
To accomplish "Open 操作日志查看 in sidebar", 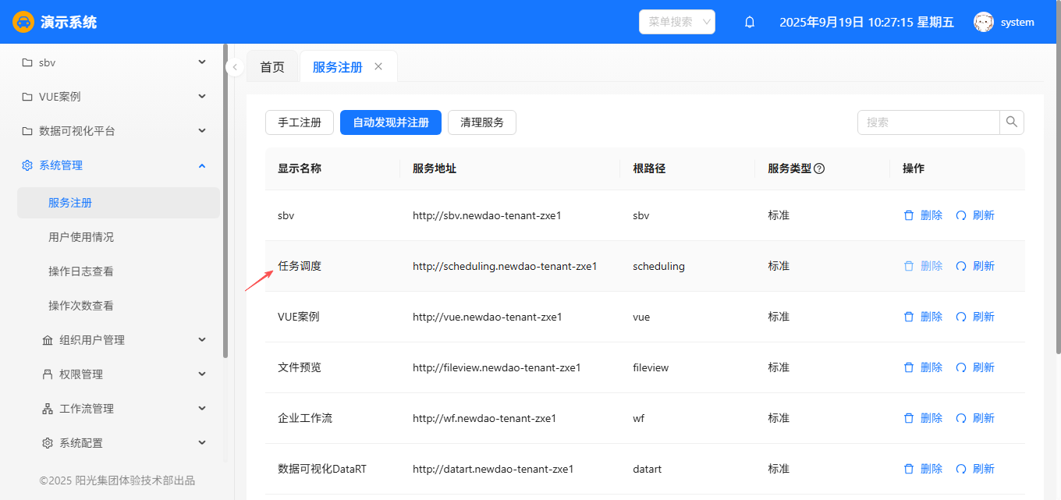I will (81, 271).
